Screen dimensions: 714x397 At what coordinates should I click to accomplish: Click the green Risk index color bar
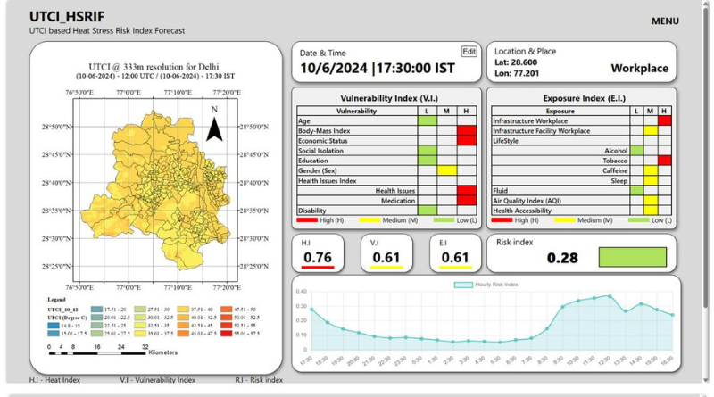tap(633, 257)
